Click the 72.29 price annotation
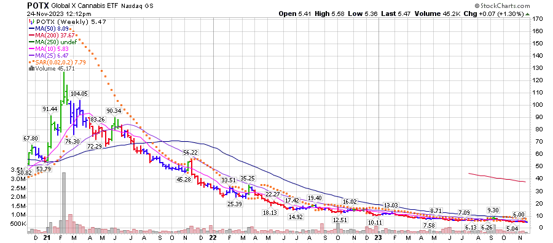This screenshot has width=553, height=243. click(95, 146)
